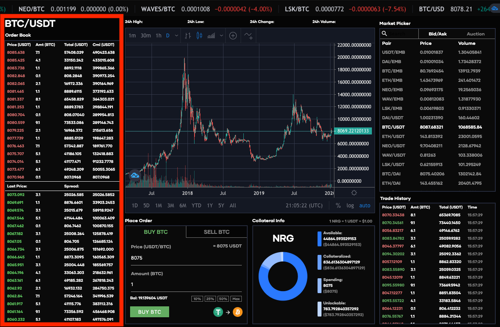
Task: Set chart interval to 1h
Action: [x=158, y=35]
